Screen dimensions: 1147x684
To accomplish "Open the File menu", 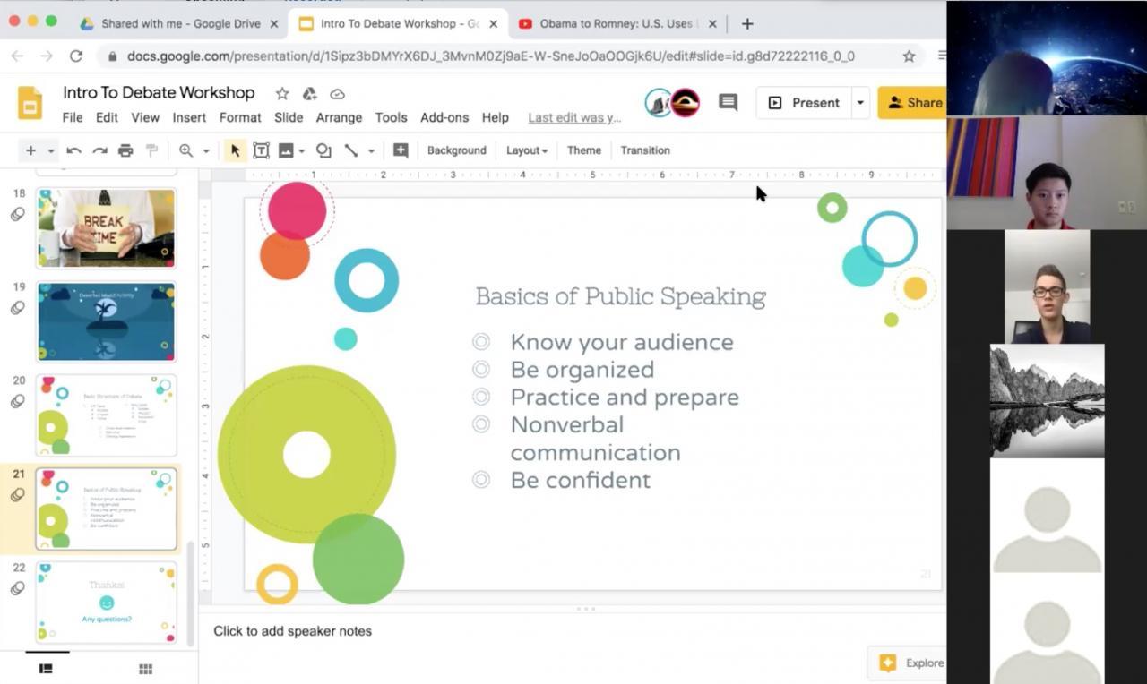I will coord(73,117).
